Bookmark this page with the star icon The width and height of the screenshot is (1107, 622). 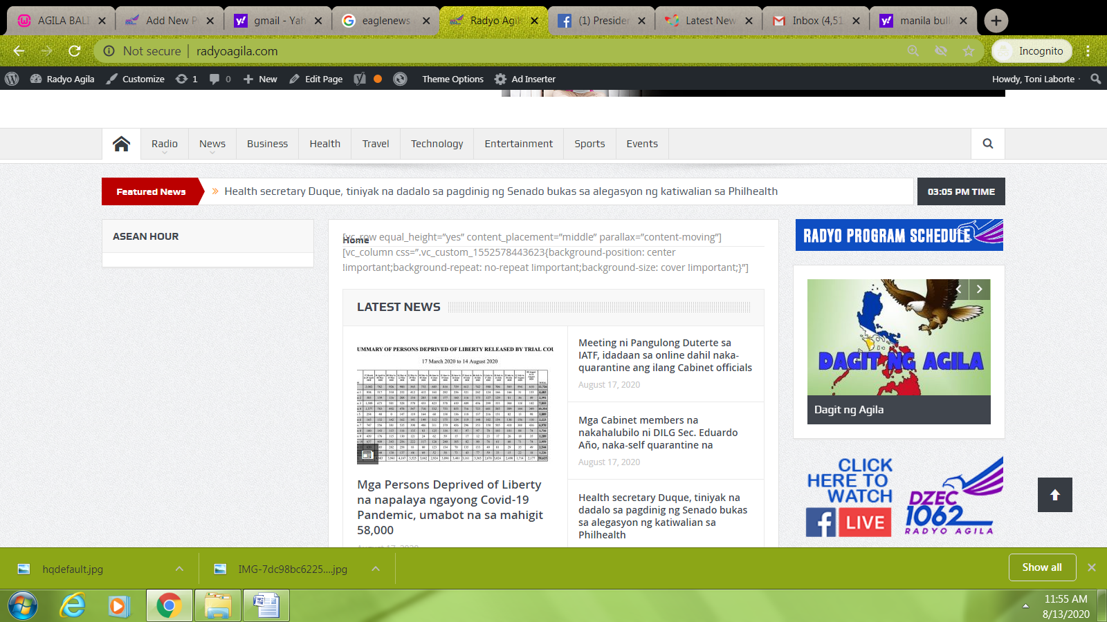(969, 51)
